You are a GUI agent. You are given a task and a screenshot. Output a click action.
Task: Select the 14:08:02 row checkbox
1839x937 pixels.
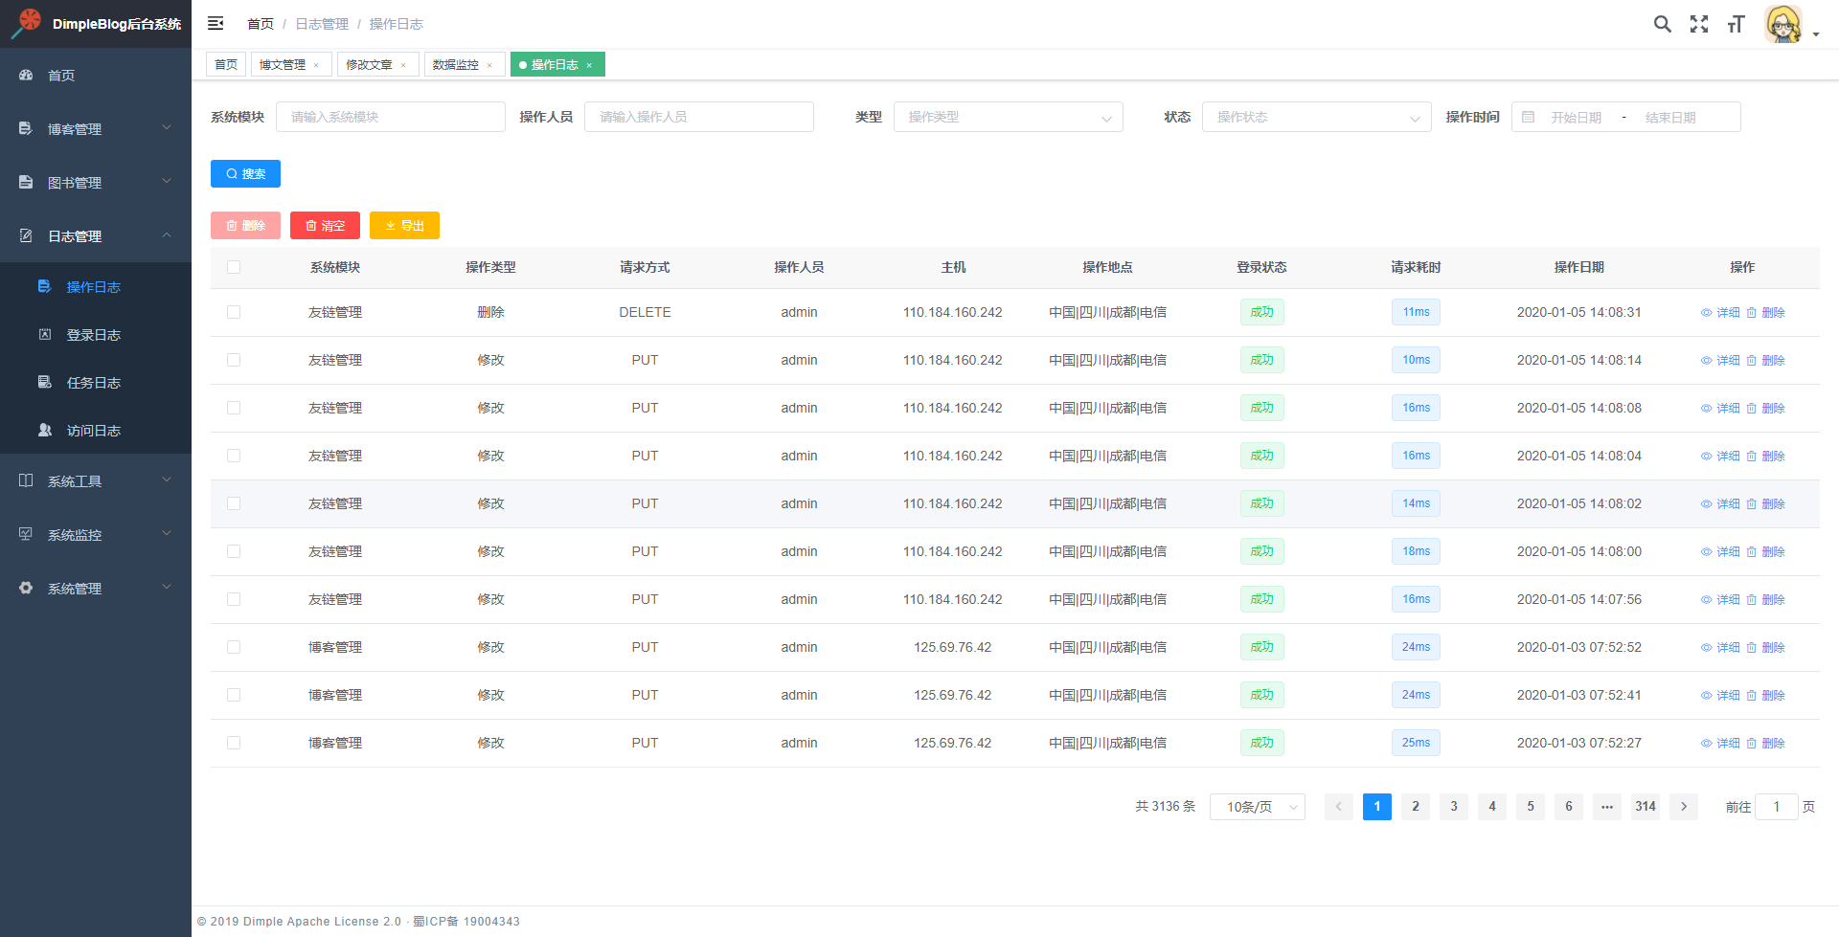click(234, 503)
